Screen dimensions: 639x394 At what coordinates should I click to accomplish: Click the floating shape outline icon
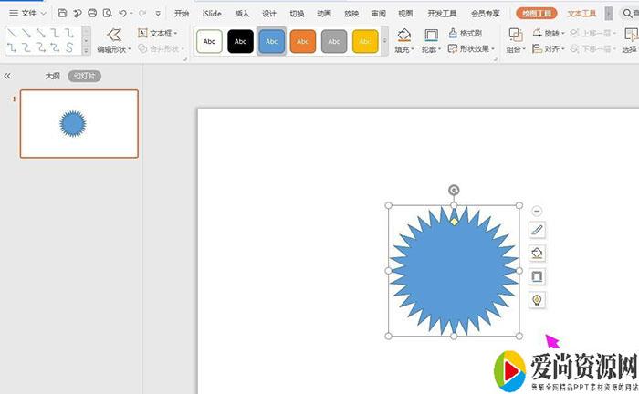[x=537, y=275]
